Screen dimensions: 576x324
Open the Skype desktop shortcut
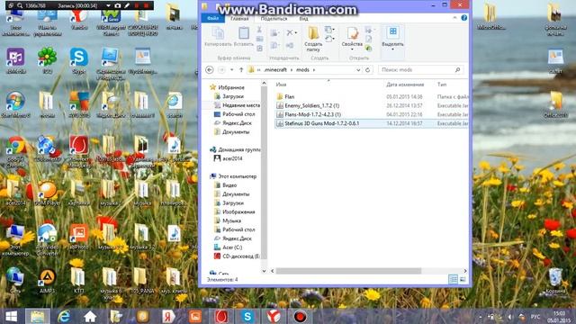(x=79, y=61)
